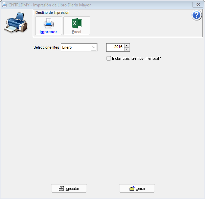Increase the year with the up arrow
The height and width of the screenshot is (199, 205).
point(127,46)
